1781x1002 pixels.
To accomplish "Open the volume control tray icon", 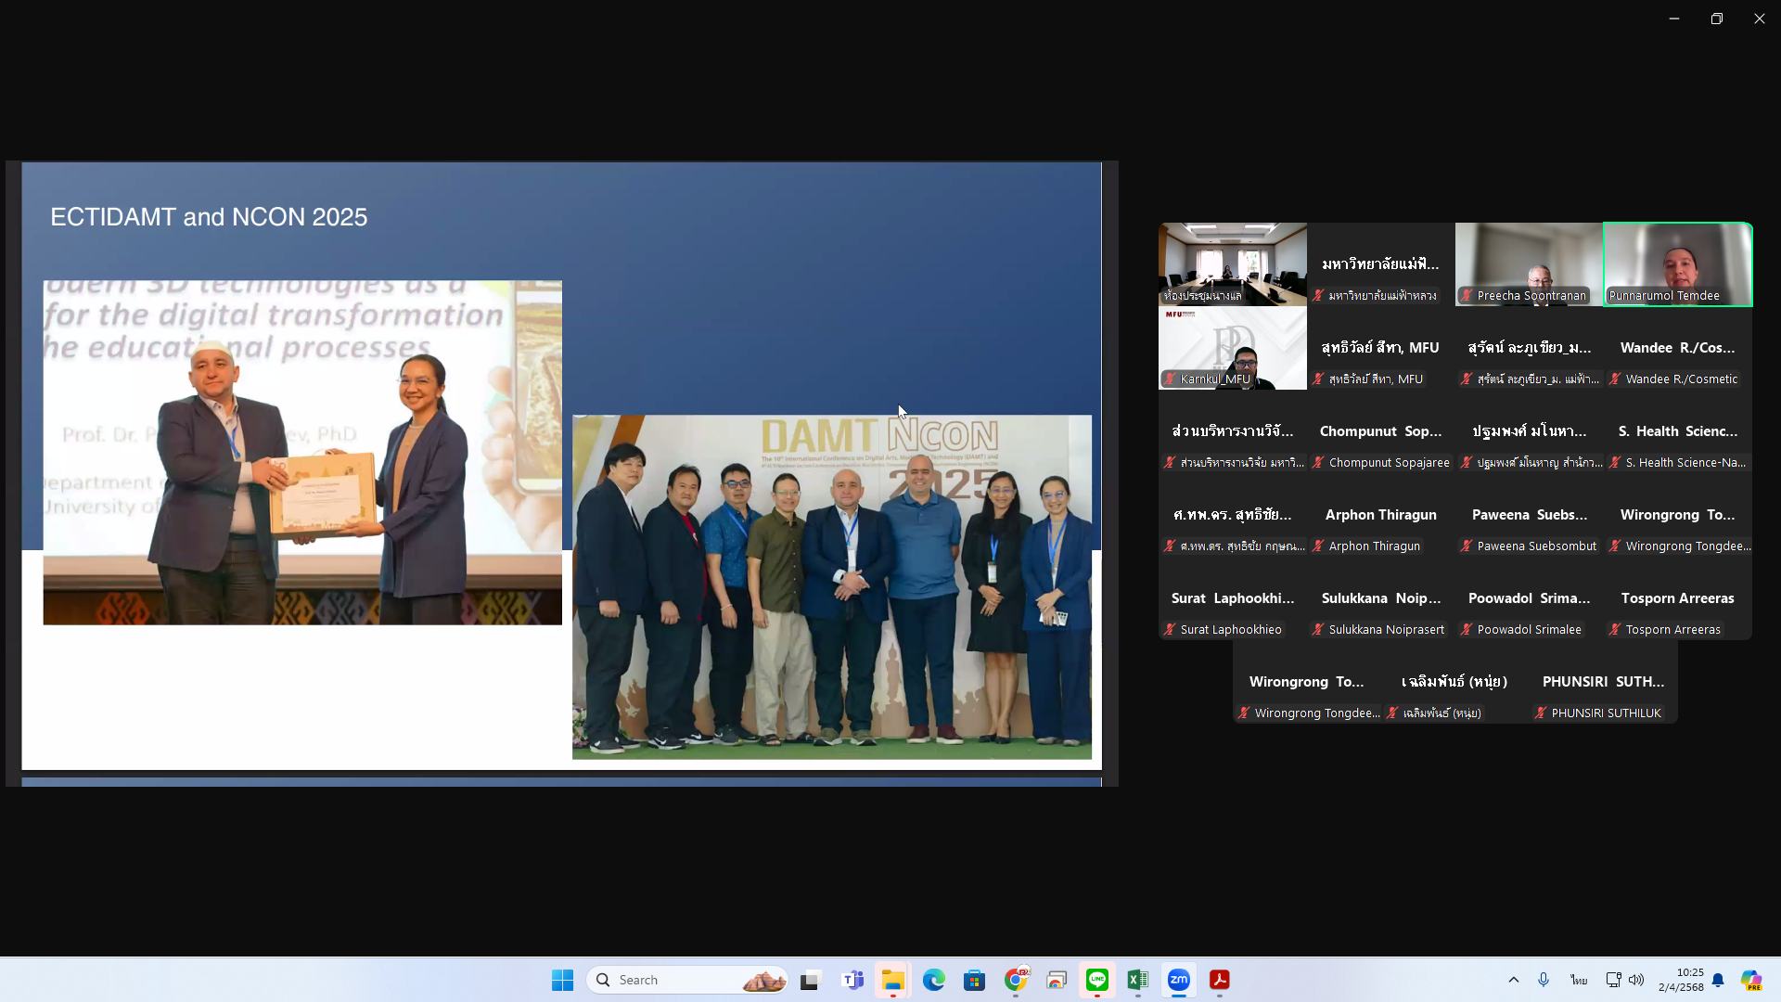I will (x=1636, y=980).
